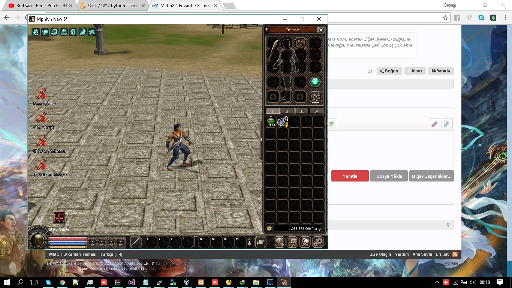Open the Ana Sayfa footer link
Image resolution: width=512 pixels, height=288 pixels.
[422, 254]
